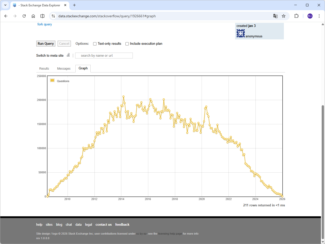Translate this page icon
This screenshot has width=325, height=244.
pos(275,16)
